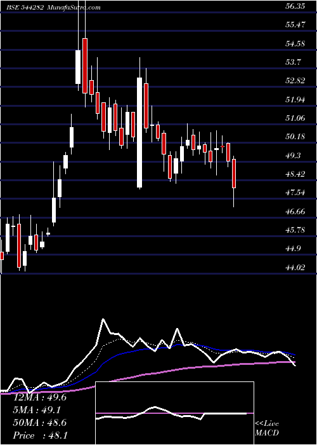Click the MunafaSutra.com site label
This screenshot has width=317, height=445.
click(74, 8)
